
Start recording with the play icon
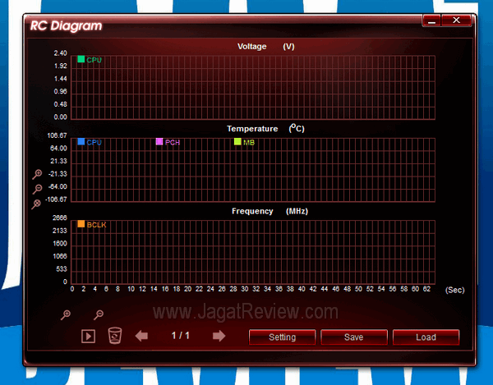point(88,336)
